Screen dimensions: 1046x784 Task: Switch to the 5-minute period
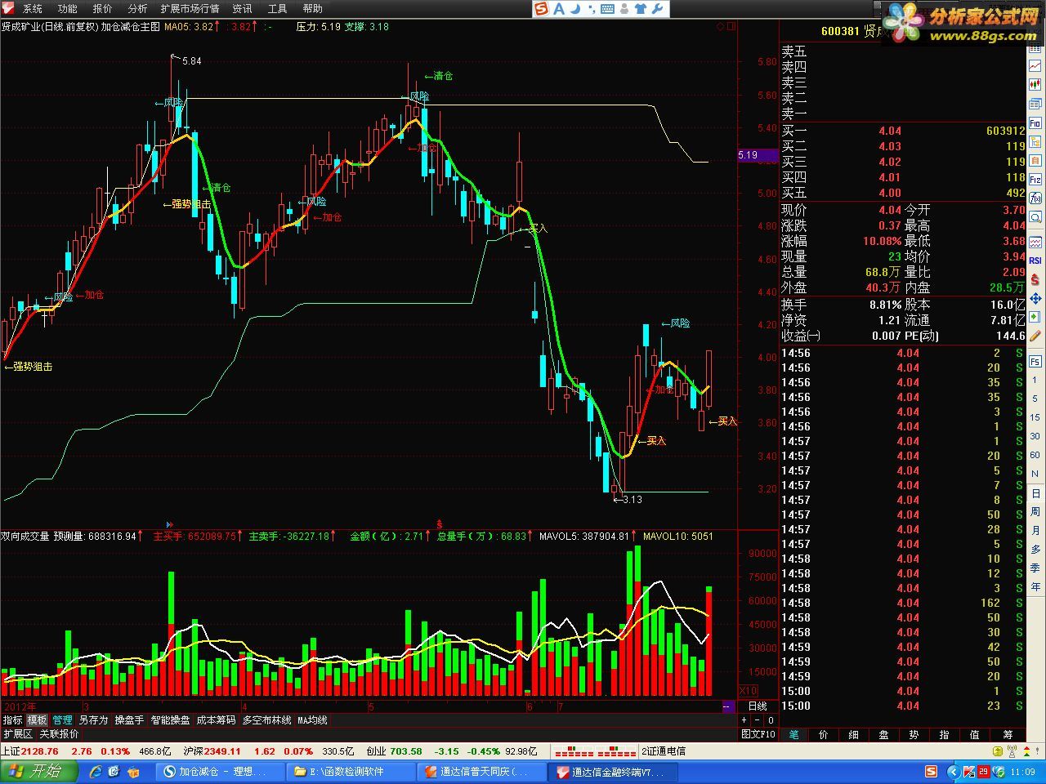click(x=1035, y=399)
